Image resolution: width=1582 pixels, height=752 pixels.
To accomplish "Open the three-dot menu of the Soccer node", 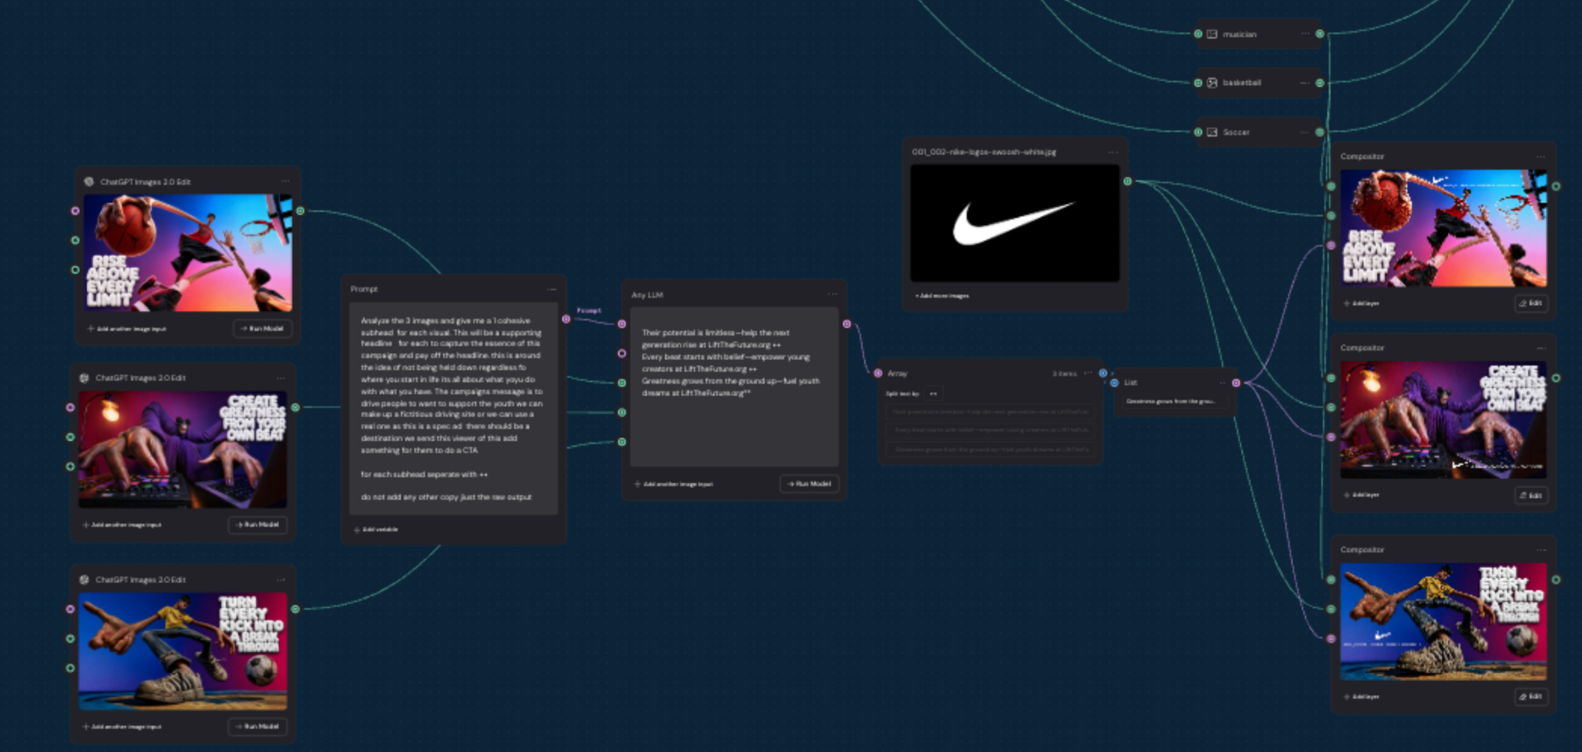I will (1305, 132).
